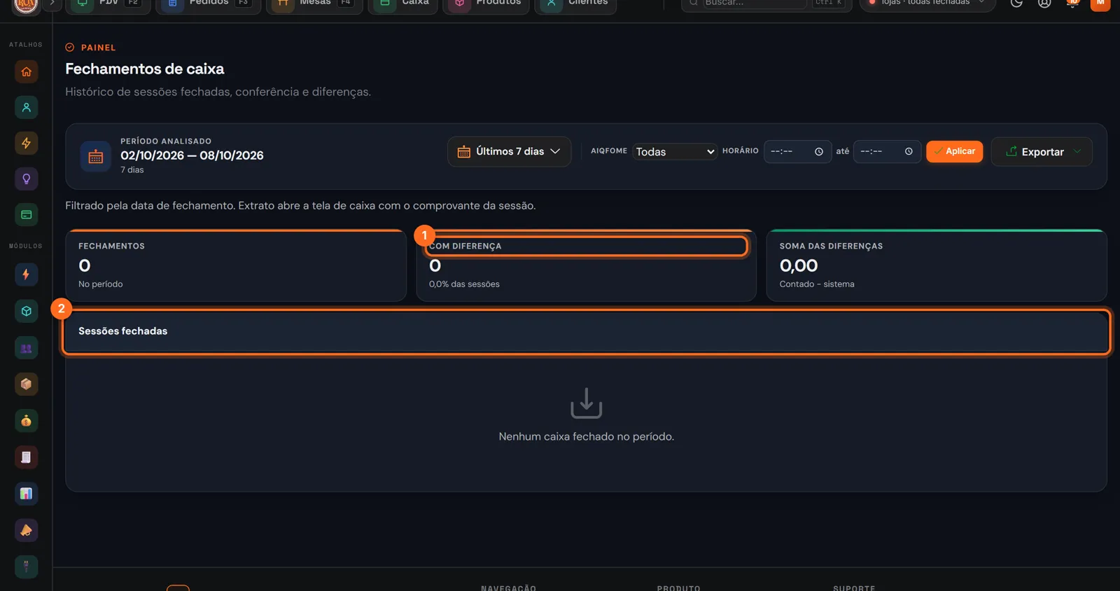Open the green card shortcut icon

[x=27, y=214]
